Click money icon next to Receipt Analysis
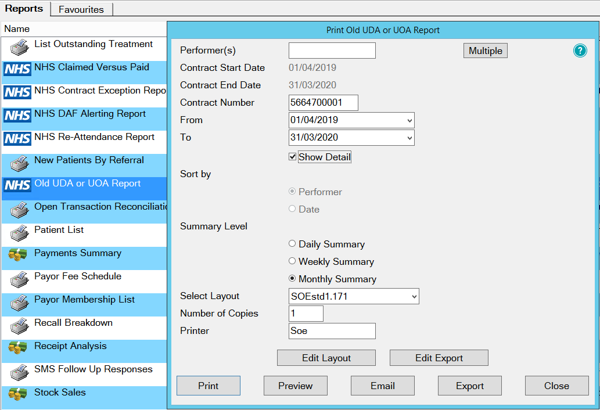 tap(17, 348)
